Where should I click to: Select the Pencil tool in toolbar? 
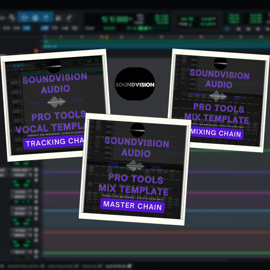click(69, 18)
